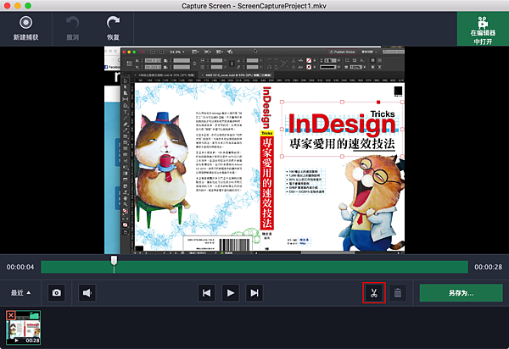
Task: Click the white playhead marker on timeline
Action: tap(114, 262)
